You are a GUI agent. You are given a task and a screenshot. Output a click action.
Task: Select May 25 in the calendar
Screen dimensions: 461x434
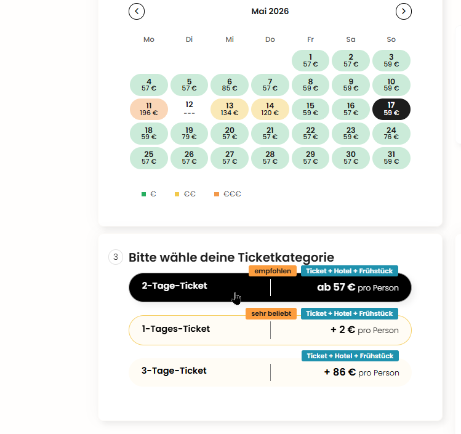coord(149,158)
